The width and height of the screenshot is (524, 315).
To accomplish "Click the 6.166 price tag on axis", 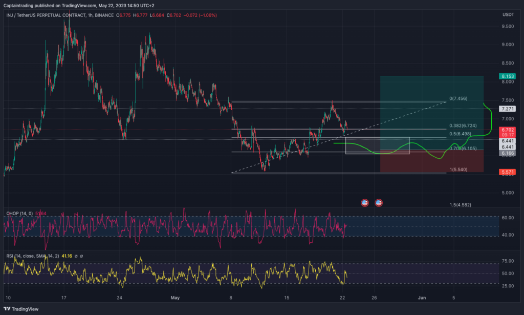I will pyautogui.click(x=506, y=153).
